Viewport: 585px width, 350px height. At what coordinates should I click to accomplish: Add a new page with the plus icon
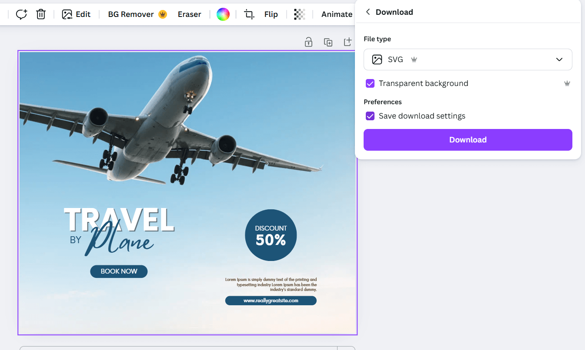click(348, 42)
